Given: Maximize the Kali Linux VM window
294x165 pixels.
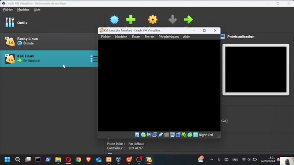Looking at the screenshot, I should (204, 31).
